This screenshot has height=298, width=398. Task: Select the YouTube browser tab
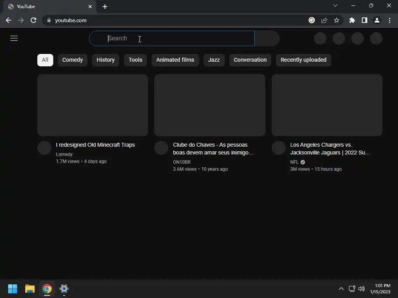49,7
